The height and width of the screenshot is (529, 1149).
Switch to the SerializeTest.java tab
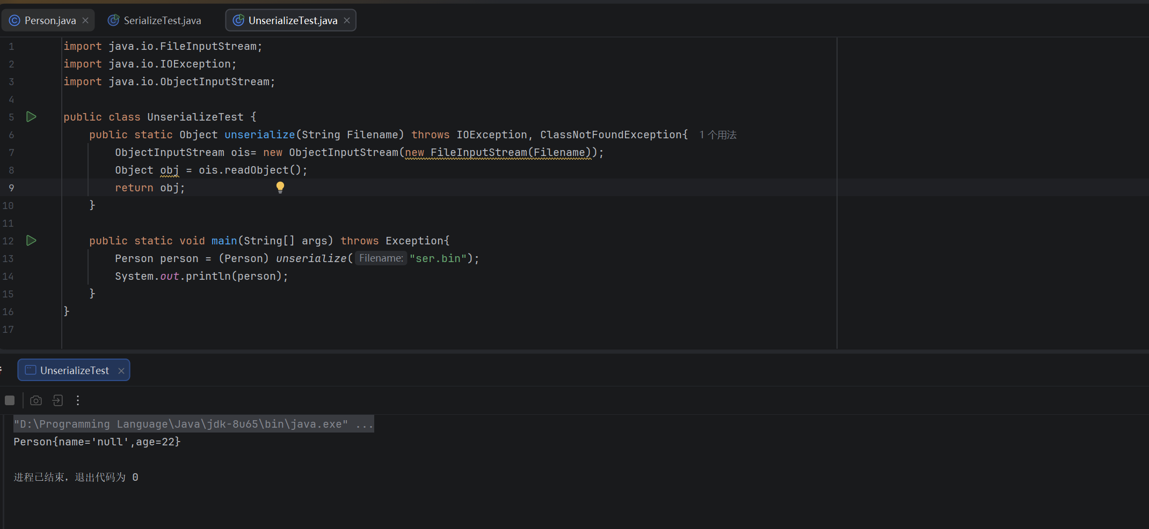tap(162, 20)
